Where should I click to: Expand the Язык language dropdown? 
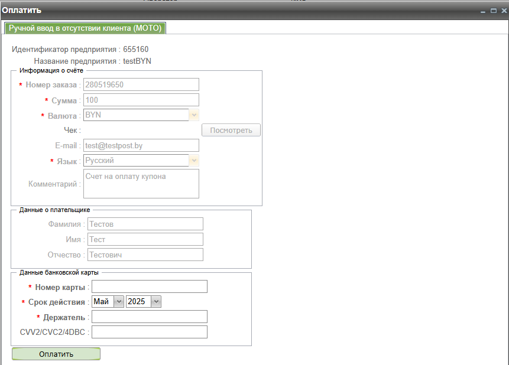point(193,161)
